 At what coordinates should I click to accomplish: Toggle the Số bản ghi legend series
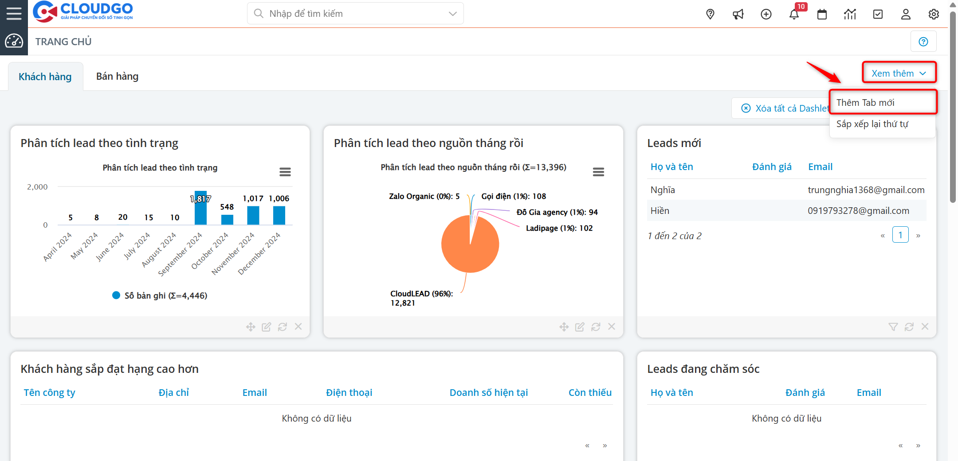160,295
